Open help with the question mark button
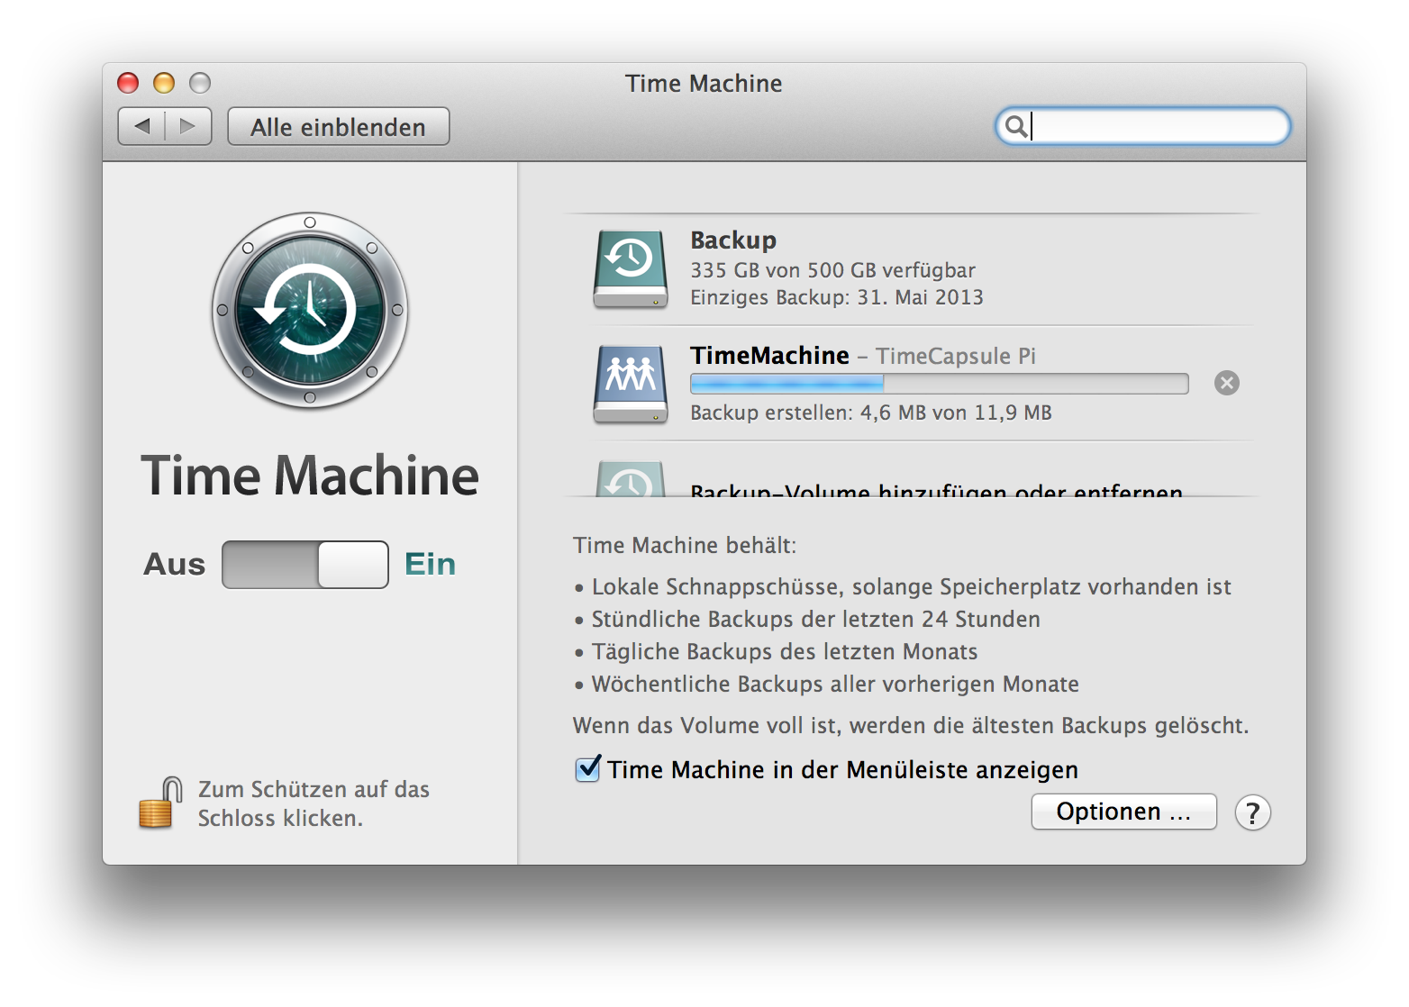This screenshot has height=1007, width=1409. click(1252, 812)
